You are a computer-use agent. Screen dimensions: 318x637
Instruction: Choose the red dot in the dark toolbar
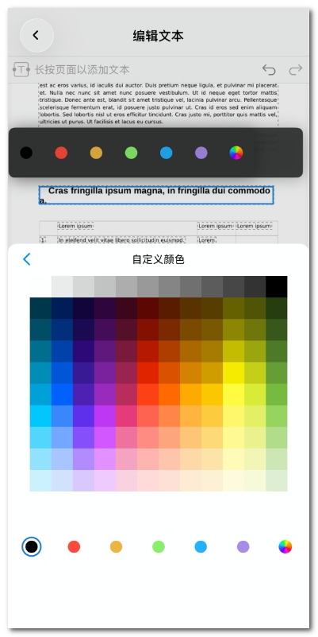(61, 153)
